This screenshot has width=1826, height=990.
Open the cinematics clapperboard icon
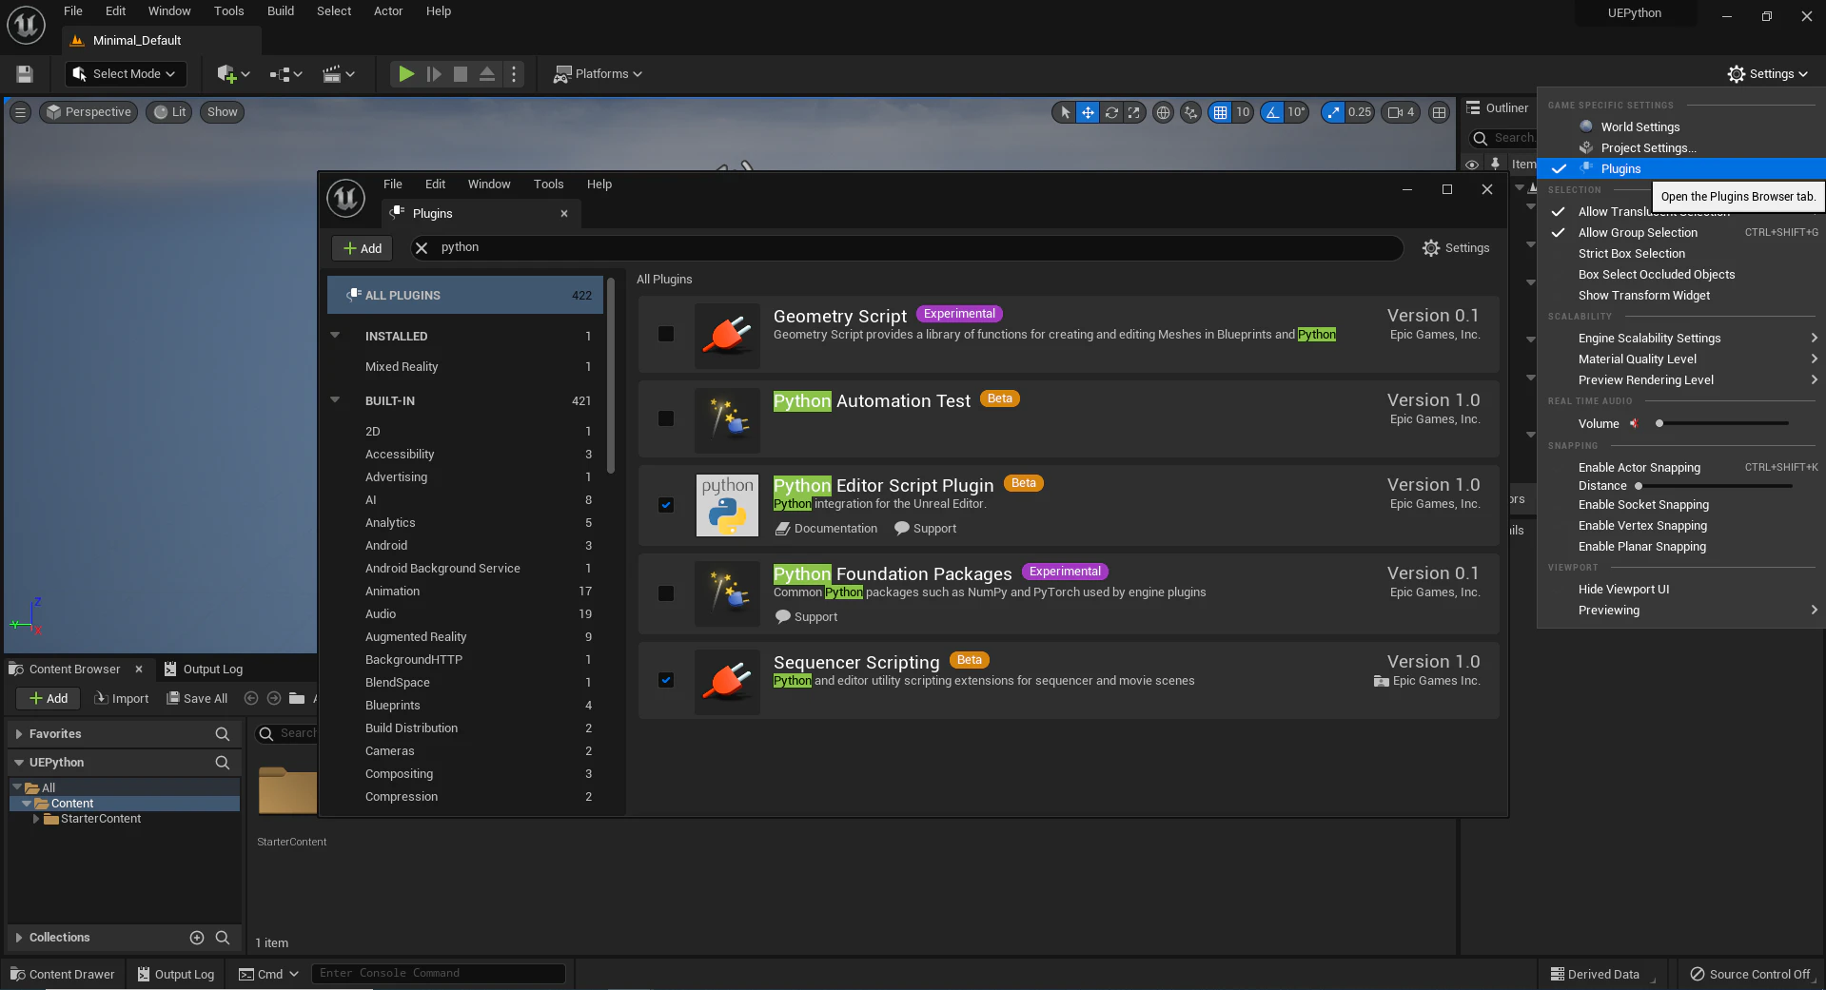click(339, 74)
